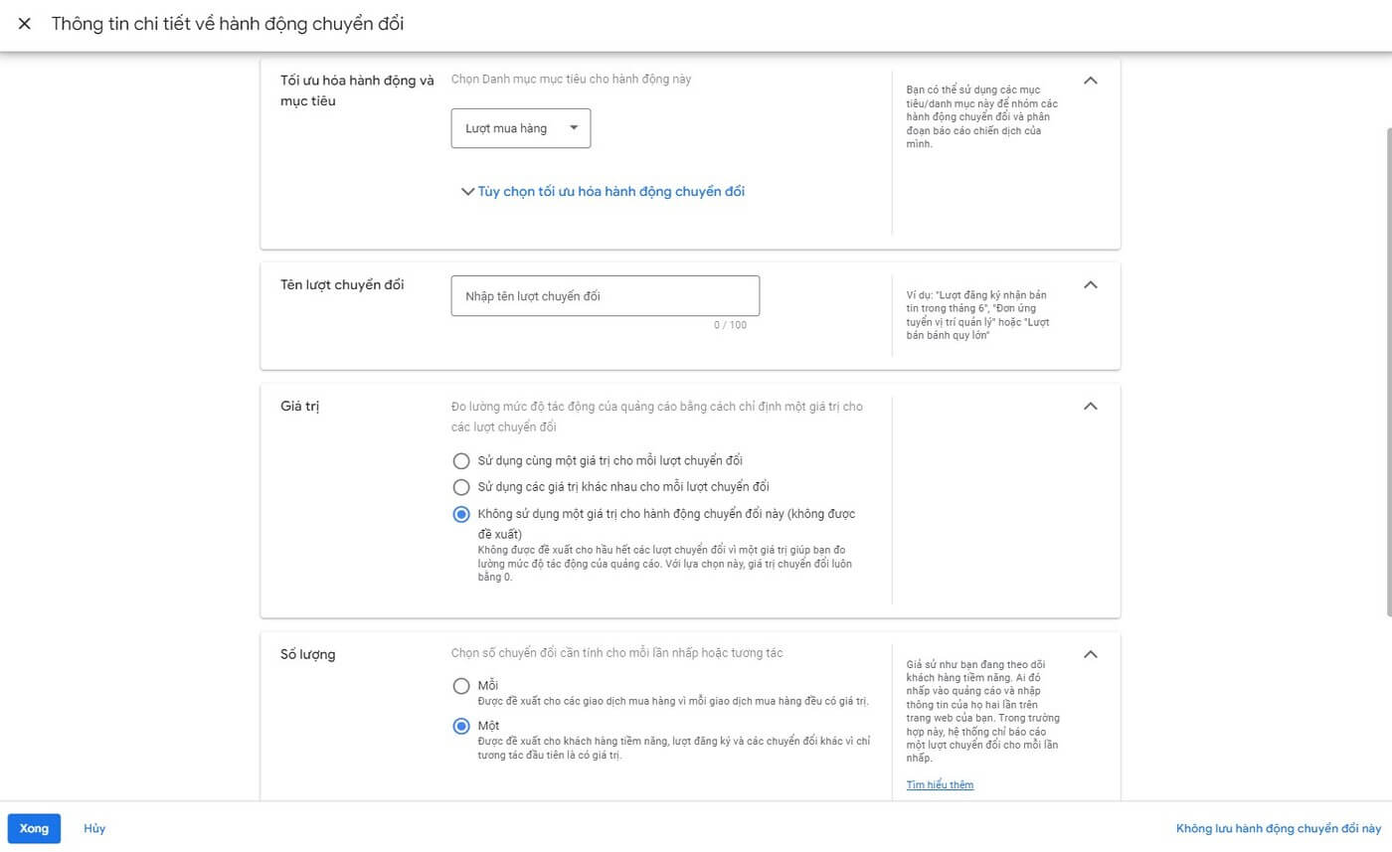Click "Không lưu hành động chuyển đổi này"
Viewport: 1392px width, 852px height.
[1280, 827]
